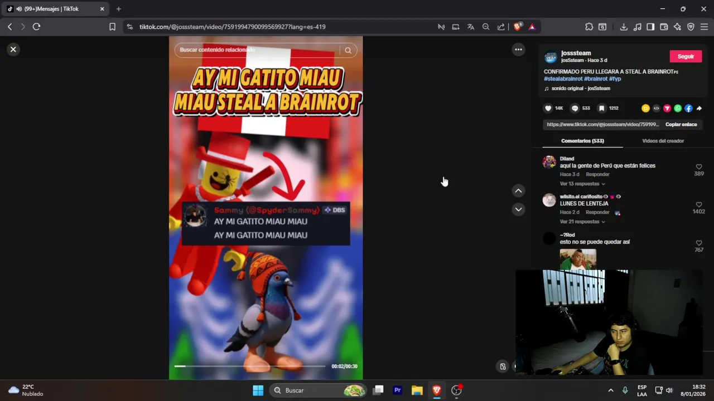Image resolution: width=714 pixels, height=401 pixels.
Task: Click the zoom-out magnifier icon in address bar
Action: click(486, 27)
